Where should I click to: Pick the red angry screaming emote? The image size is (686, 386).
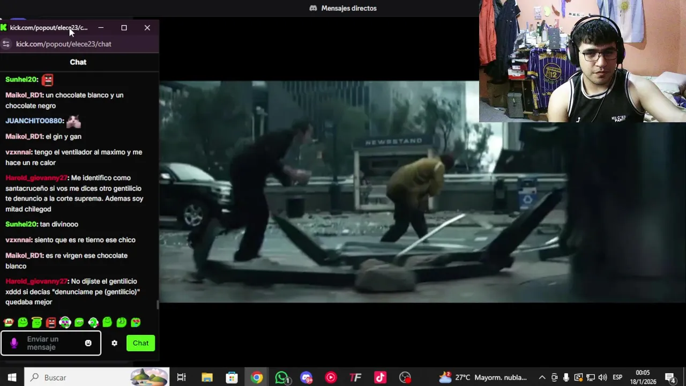(x=51, y=322)
